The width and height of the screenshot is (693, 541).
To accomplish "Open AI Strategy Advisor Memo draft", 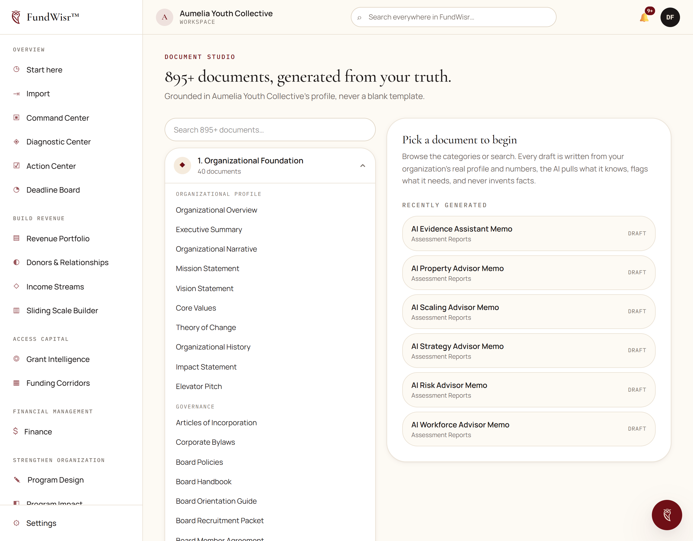I will coord(529,351).
